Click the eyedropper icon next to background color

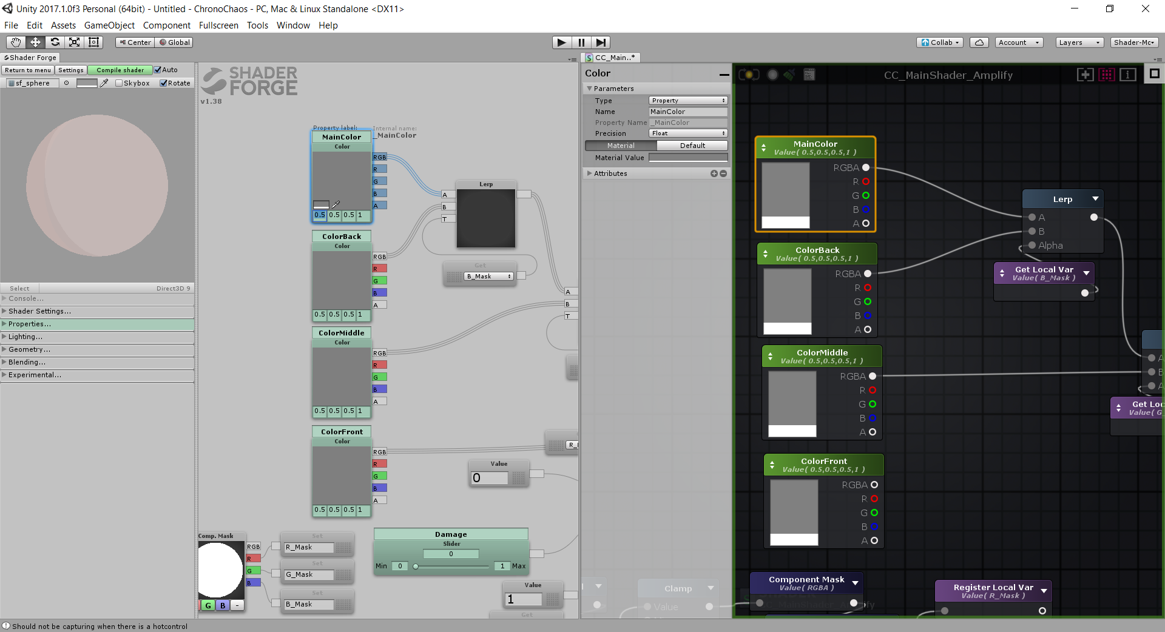pyautogui.click(x=104, y=83)
